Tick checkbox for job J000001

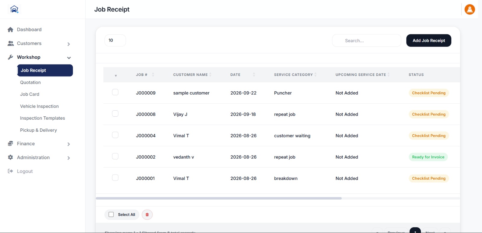[115, 178]
